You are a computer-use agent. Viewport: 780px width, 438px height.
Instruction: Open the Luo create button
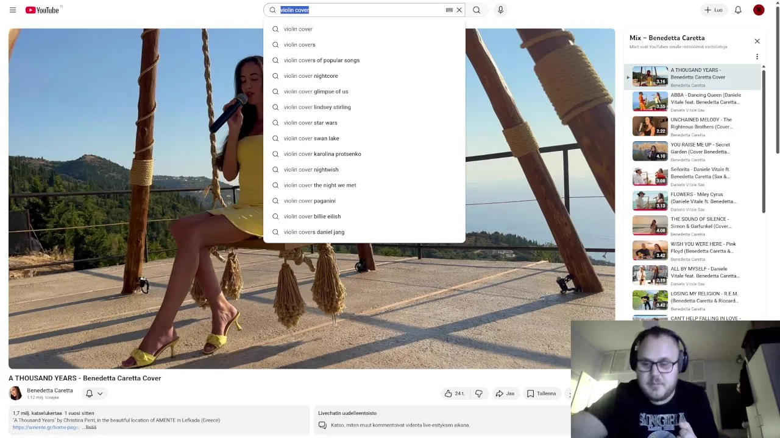pyautogui.click(x=713, y=10)
